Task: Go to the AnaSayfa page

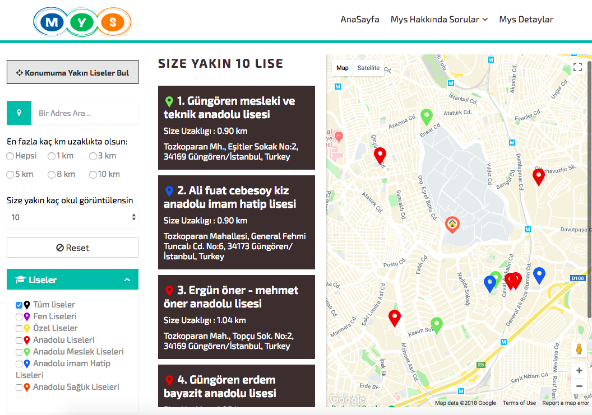Action: 359,20
